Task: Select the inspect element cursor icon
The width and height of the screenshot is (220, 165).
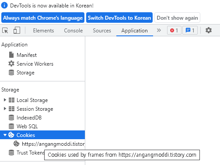Action: coord(5,31)
